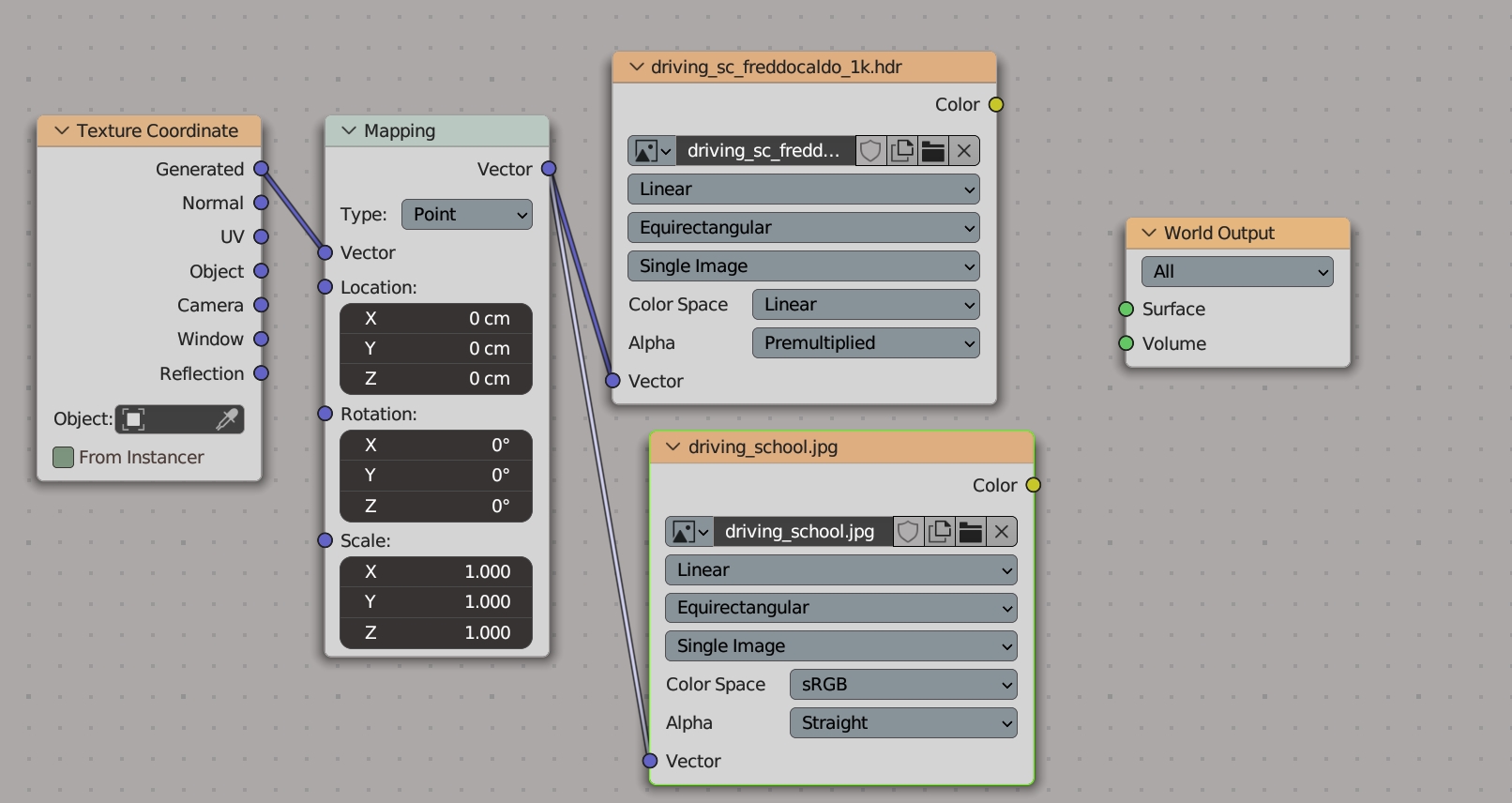Unlink image with X on driving_school.jpg node

[x=1002, y=532]
